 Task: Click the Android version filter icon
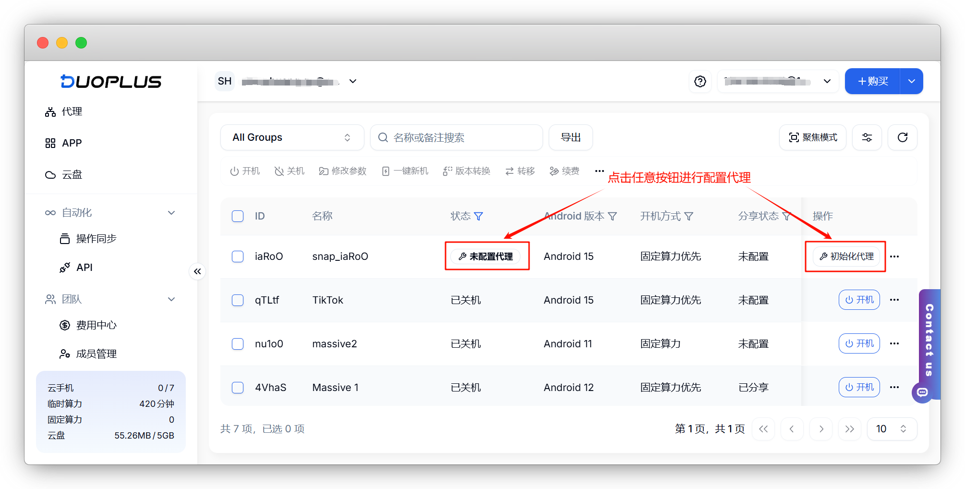[613, 217]
